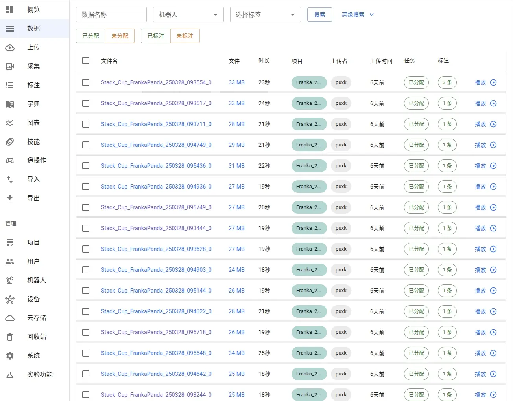Click the 时长 column header
This screenshot has width=513, height=401.
264,60
